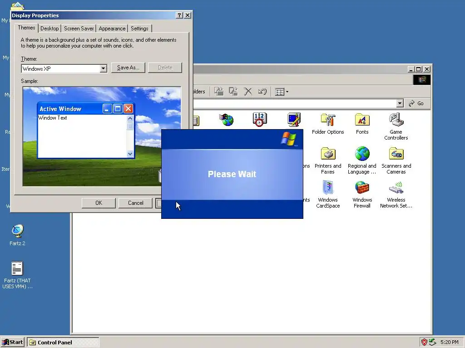The height and width of the screenshot is (348, 465).
Task: Click the Delete X toolbar icon
Action: [248, 92]
